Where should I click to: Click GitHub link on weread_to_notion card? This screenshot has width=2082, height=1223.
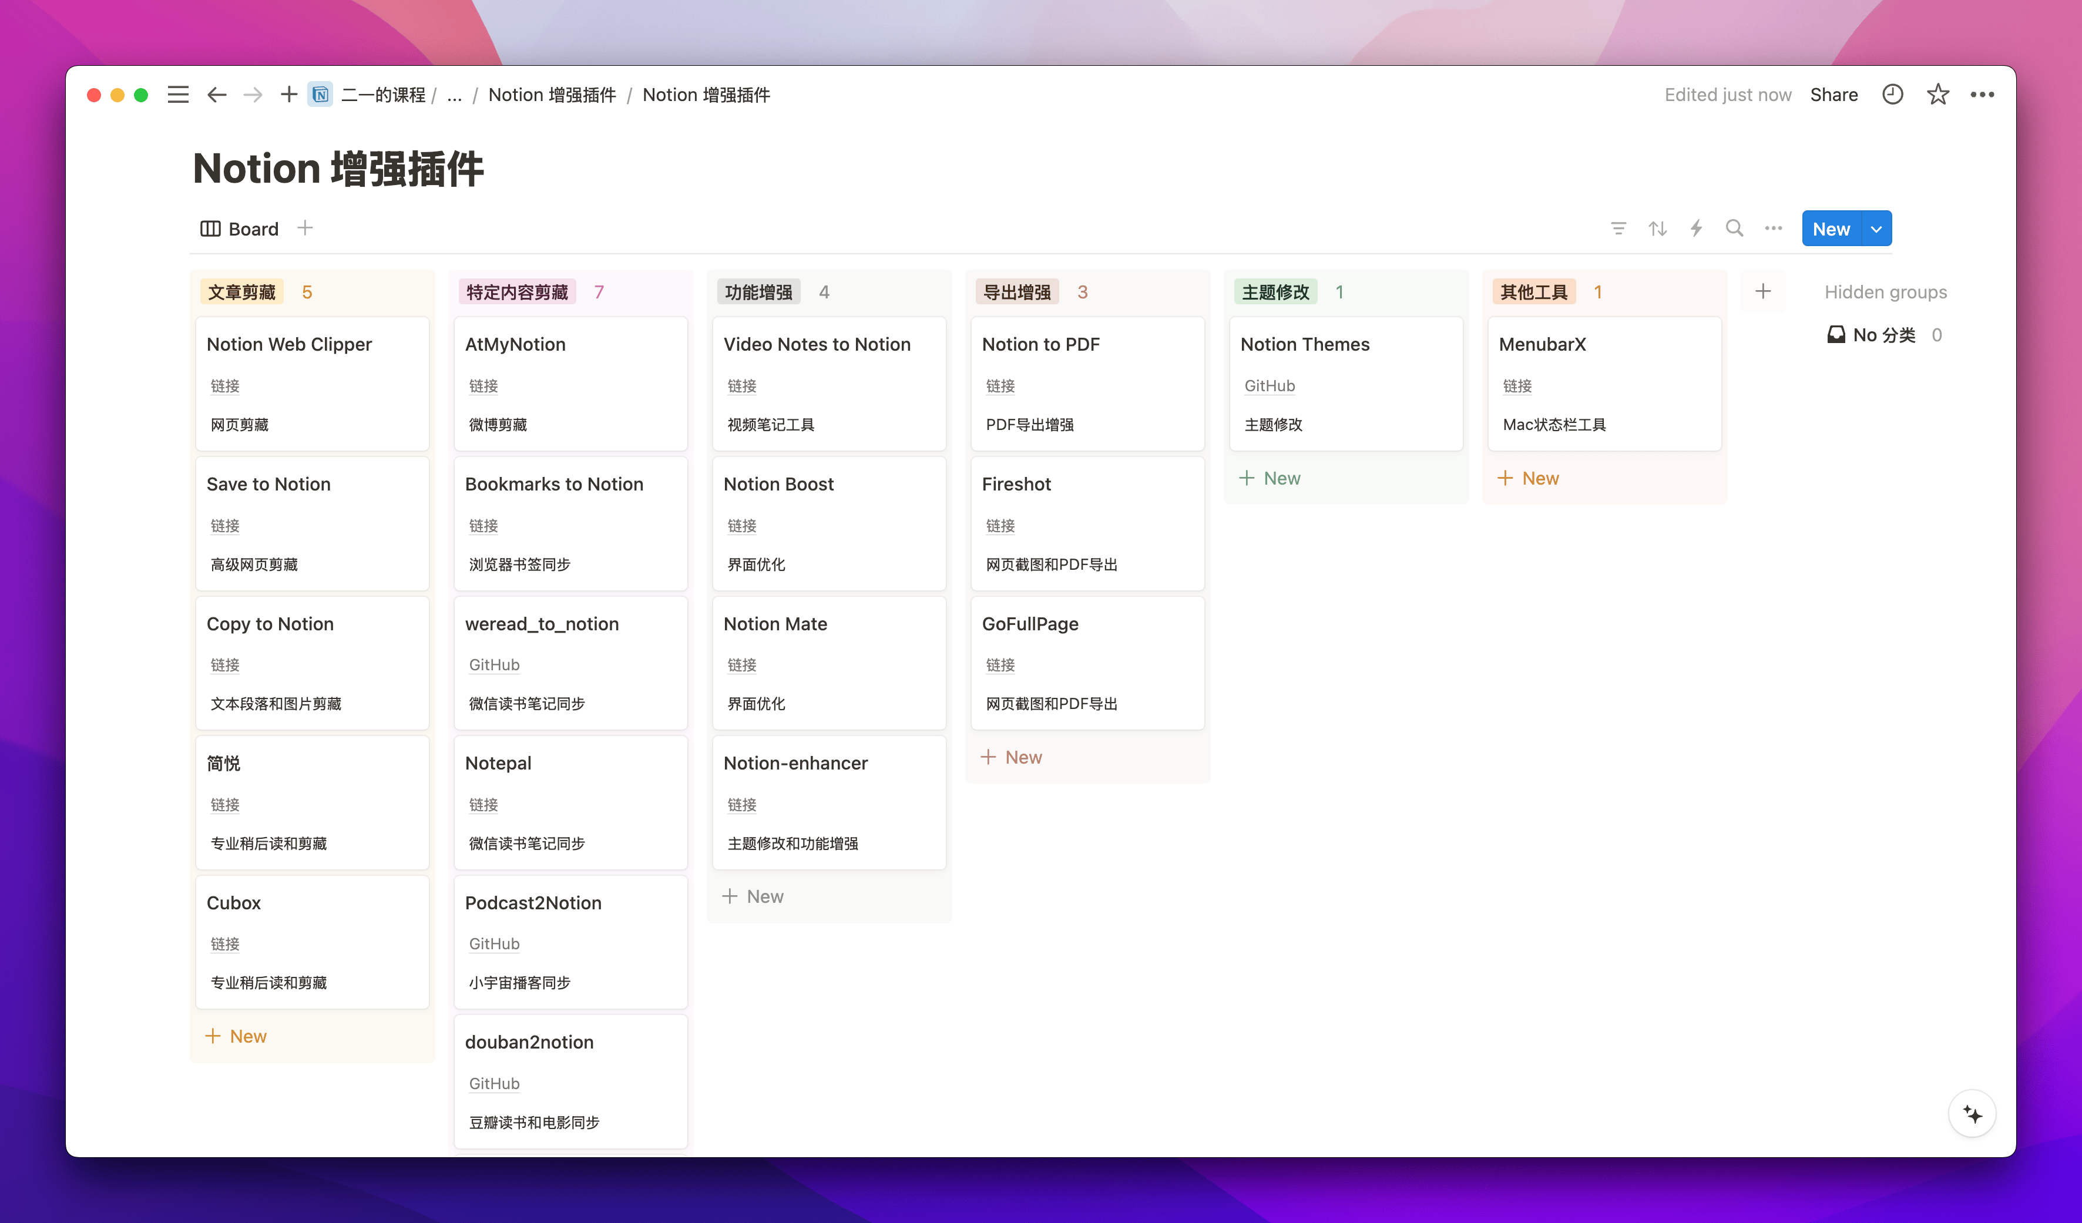[x=494, y=665]
